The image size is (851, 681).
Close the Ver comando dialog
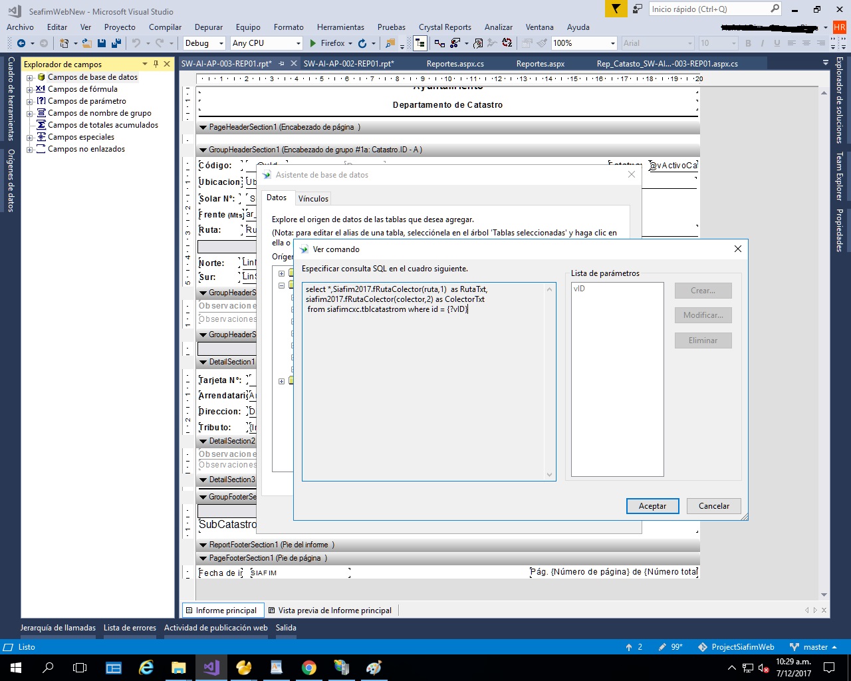click(x=737, y=249)
